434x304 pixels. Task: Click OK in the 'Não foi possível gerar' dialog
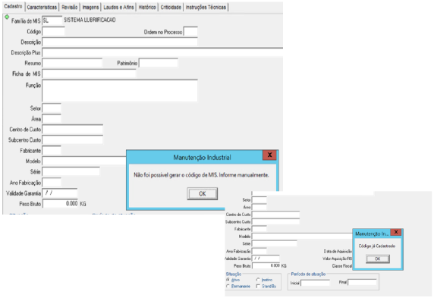tap(203, 193)
